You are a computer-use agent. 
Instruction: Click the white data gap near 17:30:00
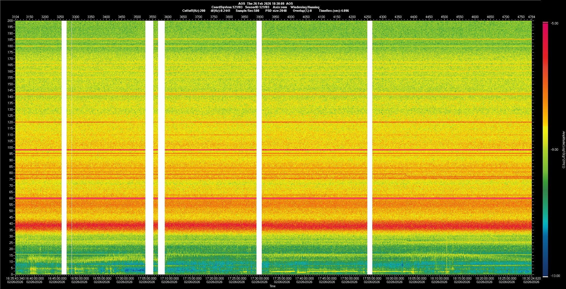(x=259, y=147)
